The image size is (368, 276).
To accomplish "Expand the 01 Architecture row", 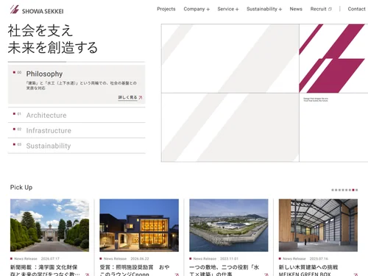I will click(x=77, y=115).
